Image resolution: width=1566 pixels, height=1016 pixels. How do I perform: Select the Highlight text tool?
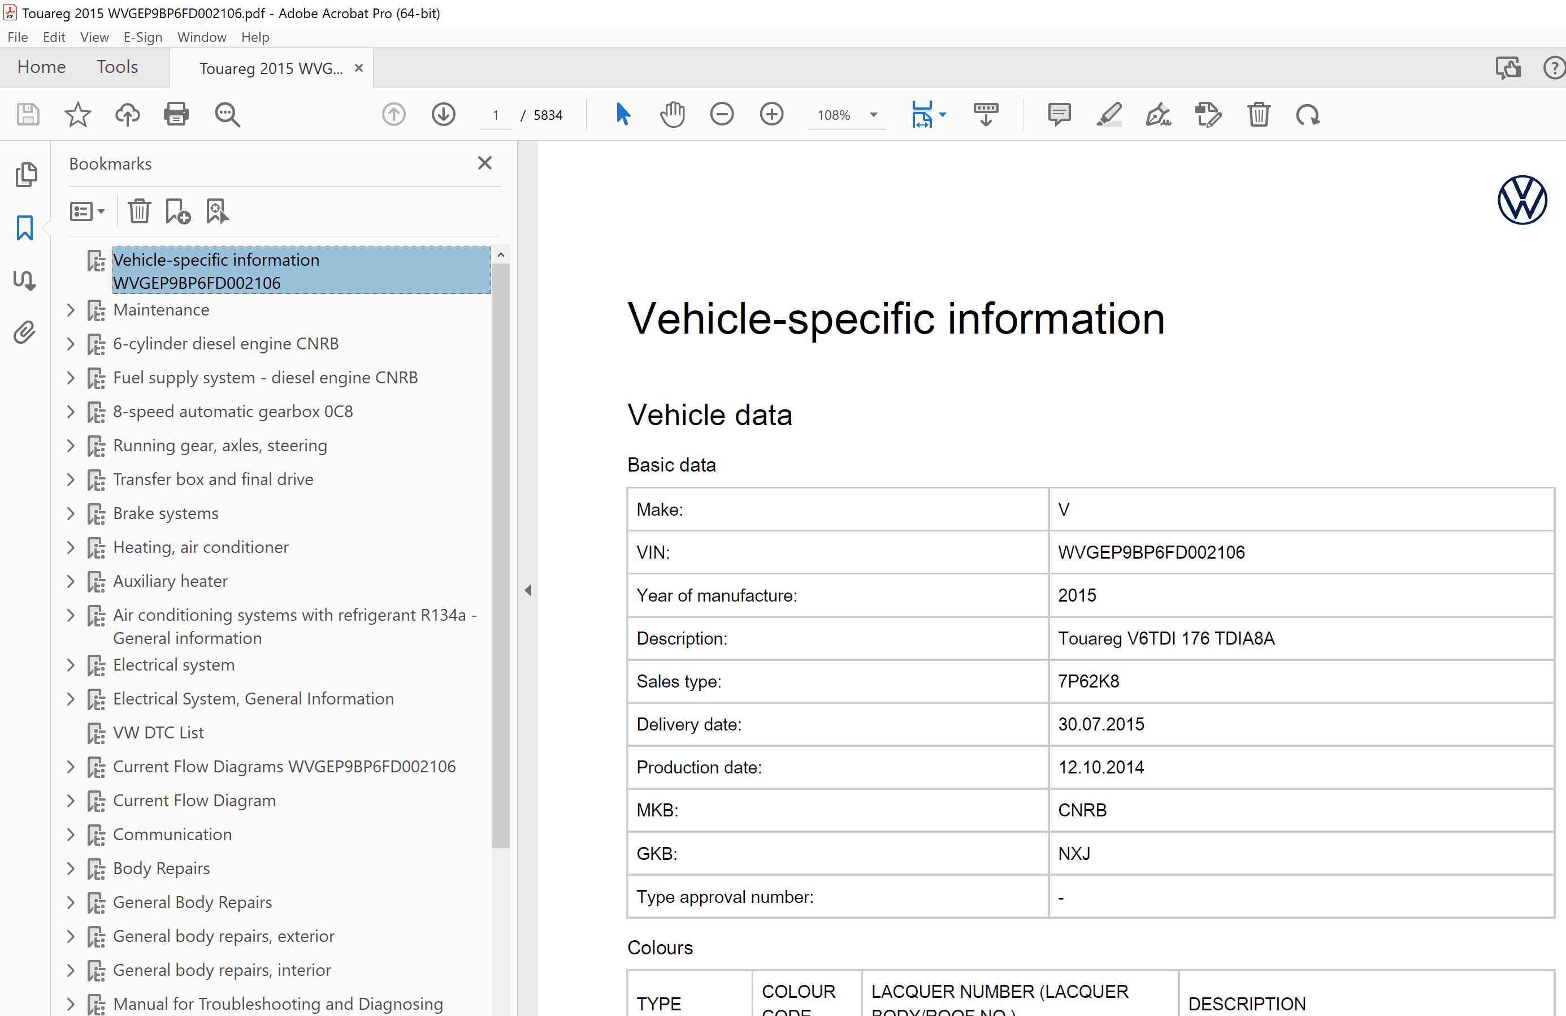[1109, 115]
